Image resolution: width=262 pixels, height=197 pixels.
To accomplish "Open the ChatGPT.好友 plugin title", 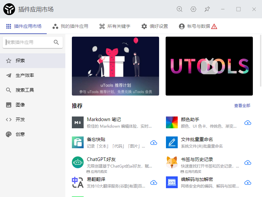I will coord(101,159).
